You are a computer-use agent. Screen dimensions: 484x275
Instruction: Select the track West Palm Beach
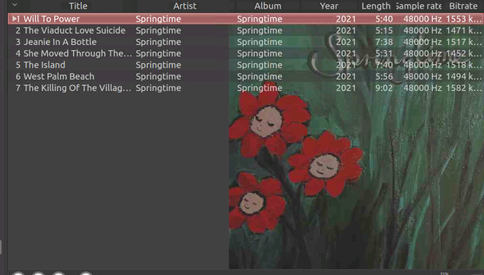pos(59,76)
